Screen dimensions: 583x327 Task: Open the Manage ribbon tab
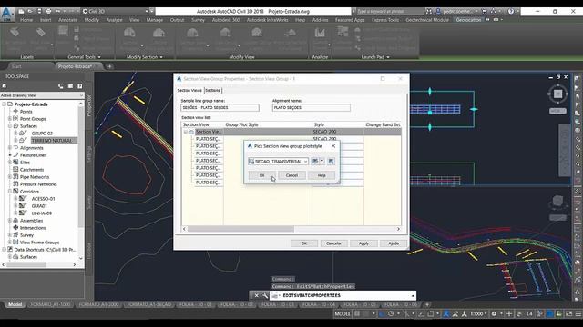[155, 20]
